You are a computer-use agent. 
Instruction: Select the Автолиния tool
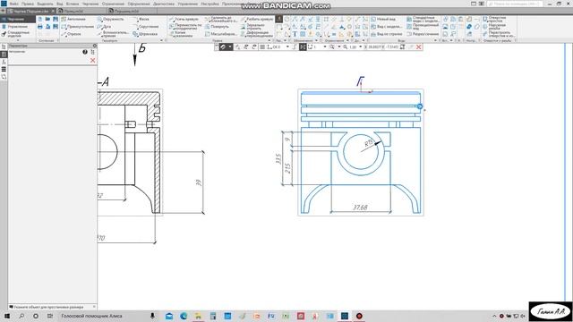point(73,19)
